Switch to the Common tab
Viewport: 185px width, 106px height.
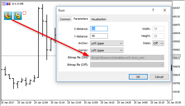[65, 19]
